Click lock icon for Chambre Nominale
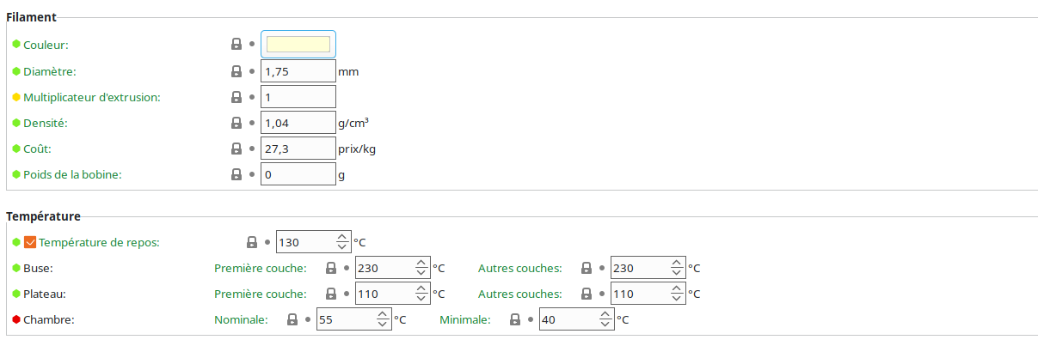This screenshot has height=358, width=1038. pos(292,319)
